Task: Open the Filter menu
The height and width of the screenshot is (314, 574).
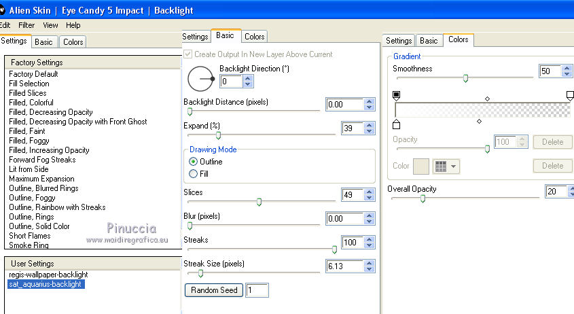Action: (26, 25)
